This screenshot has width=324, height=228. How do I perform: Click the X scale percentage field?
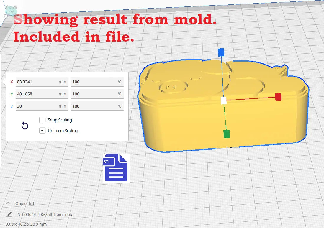tap(94, 82)
